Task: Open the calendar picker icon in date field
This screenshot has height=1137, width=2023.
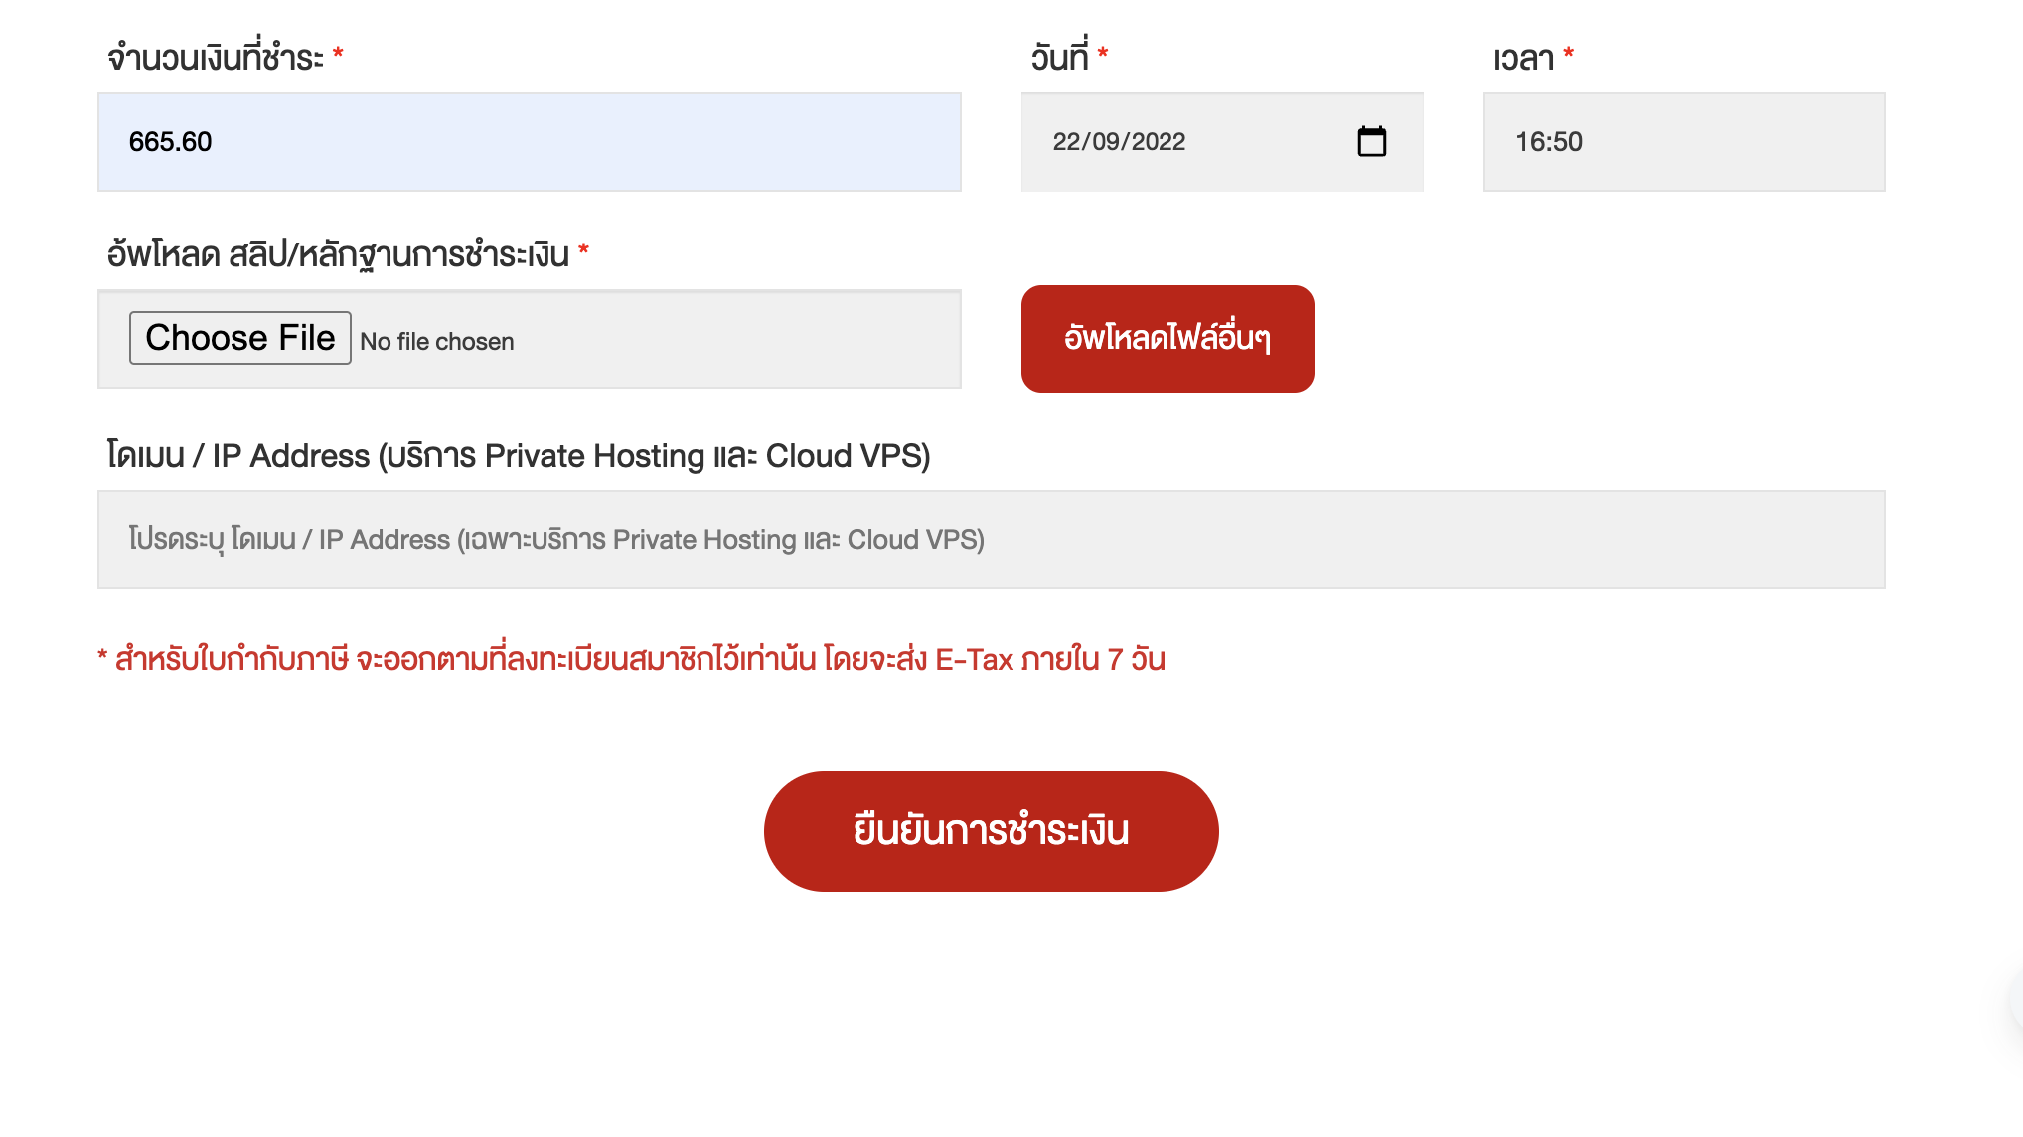Action: tap(1371, 141)
